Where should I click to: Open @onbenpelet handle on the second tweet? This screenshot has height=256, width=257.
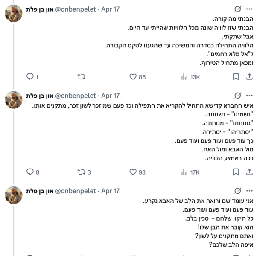(x=76, y=96)
